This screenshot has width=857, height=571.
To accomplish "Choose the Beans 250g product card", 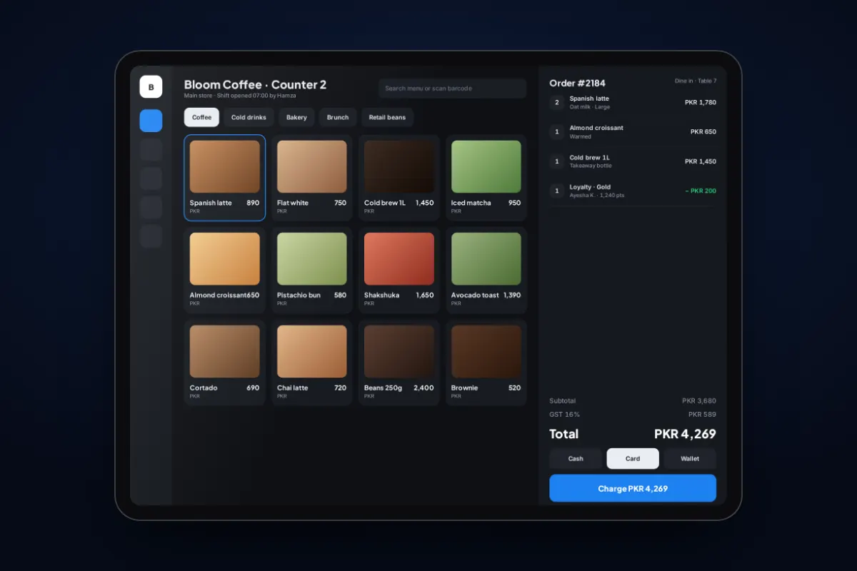I will click(x=399, y=363).
